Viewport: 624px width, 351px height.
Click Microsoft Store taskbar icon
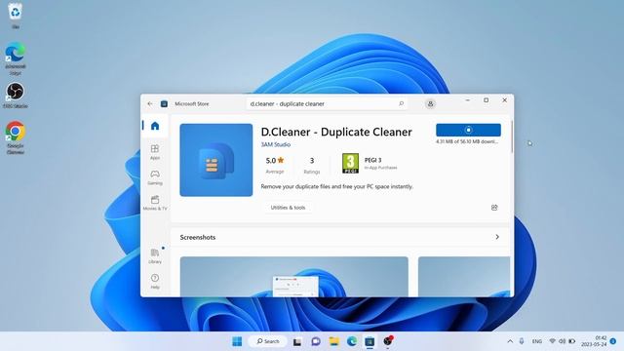(370, 341)
